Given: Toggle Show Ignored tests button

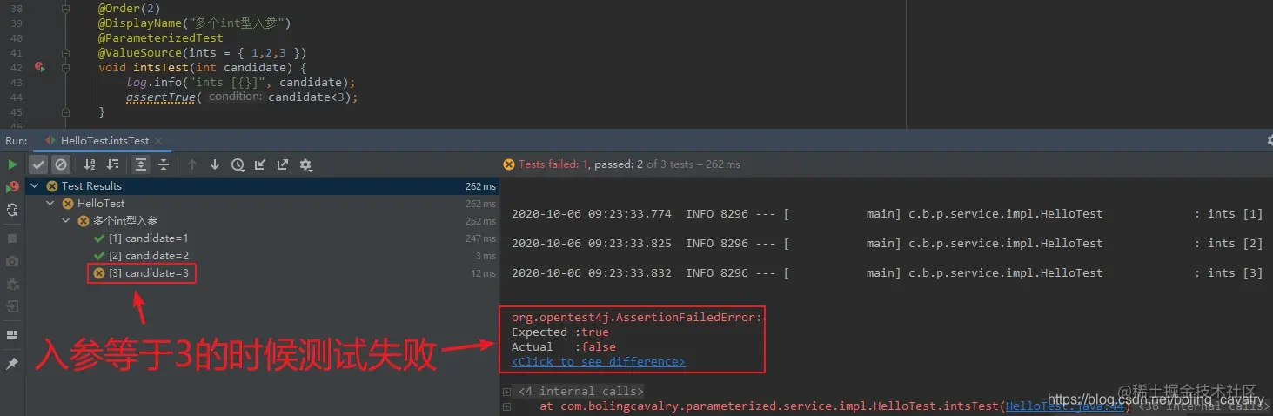Looking at the screenshot, I should (x=60, y=164).
